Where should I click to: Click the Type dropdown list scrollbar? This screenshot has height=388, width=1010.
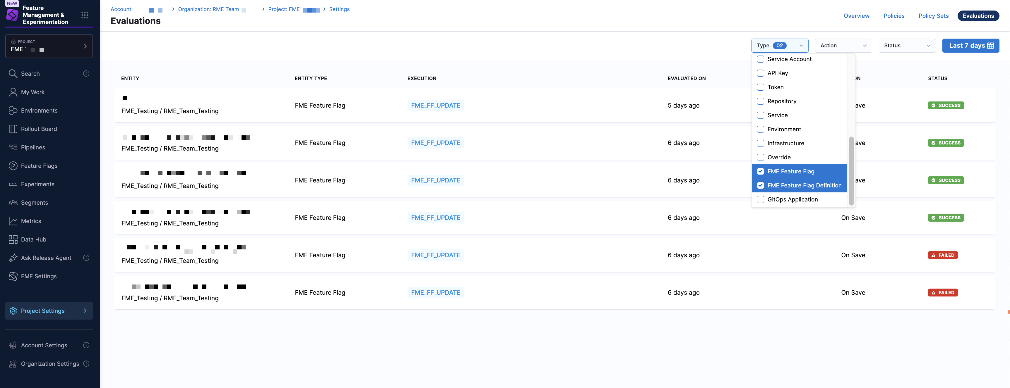pos(851,171)
